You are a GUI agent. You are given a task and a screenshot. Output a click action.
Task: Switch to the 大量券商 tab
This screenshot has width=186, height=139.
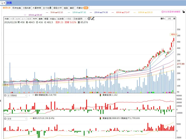(37, 8)
